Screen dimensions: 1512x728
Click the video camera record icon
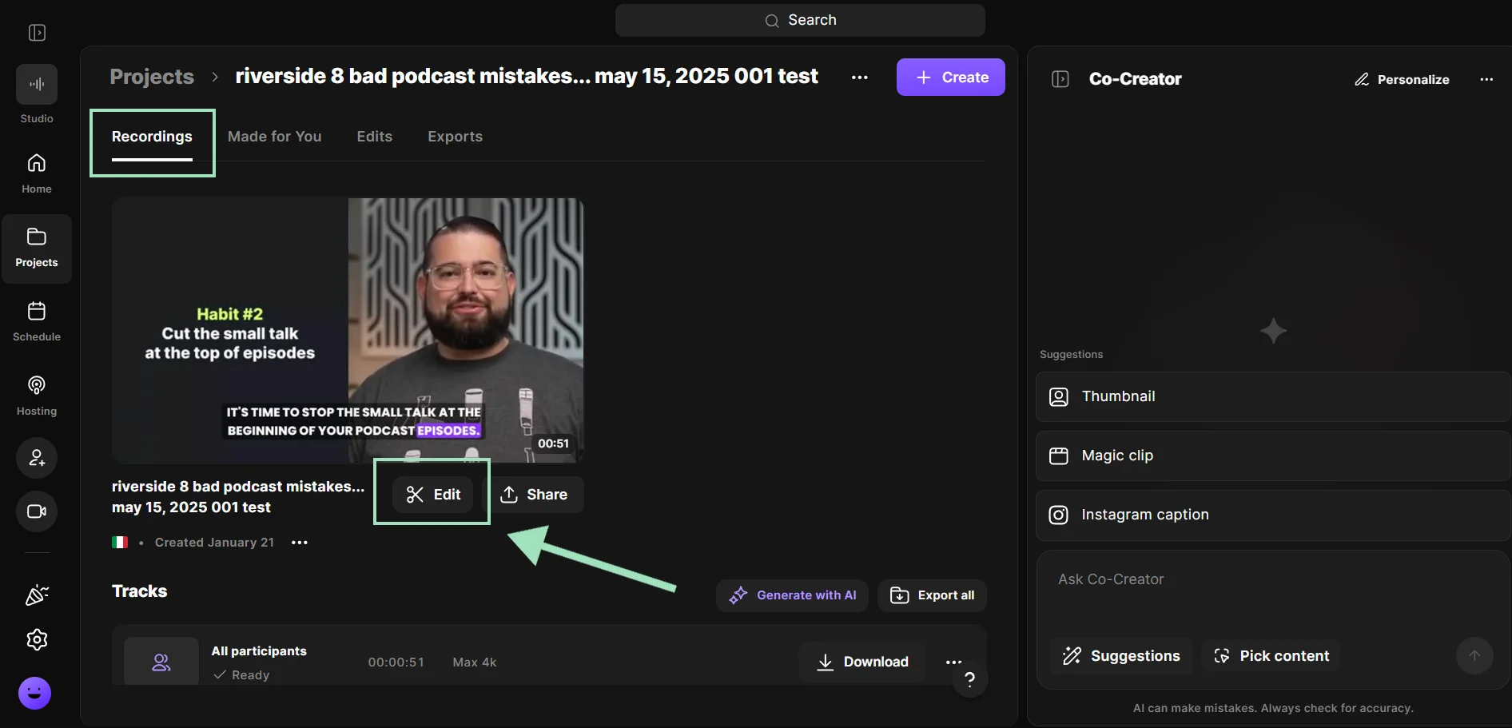37,511
